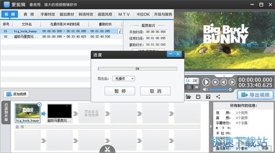
Task: Save project with the floppy disk icon
Action: pos(198,96)
